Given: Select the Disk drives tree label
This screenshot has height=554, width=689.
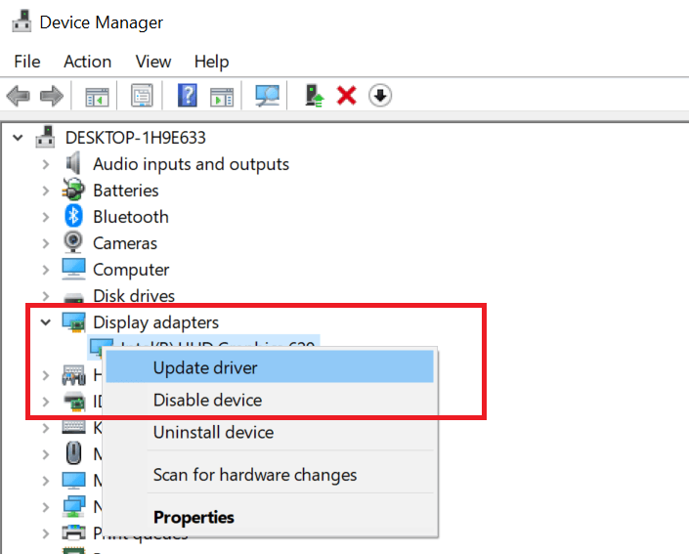Looking at the screenshot, I should [x=134, y=296].
